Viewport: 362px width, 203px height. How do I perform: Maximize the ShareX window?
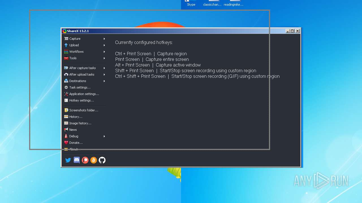292,31
